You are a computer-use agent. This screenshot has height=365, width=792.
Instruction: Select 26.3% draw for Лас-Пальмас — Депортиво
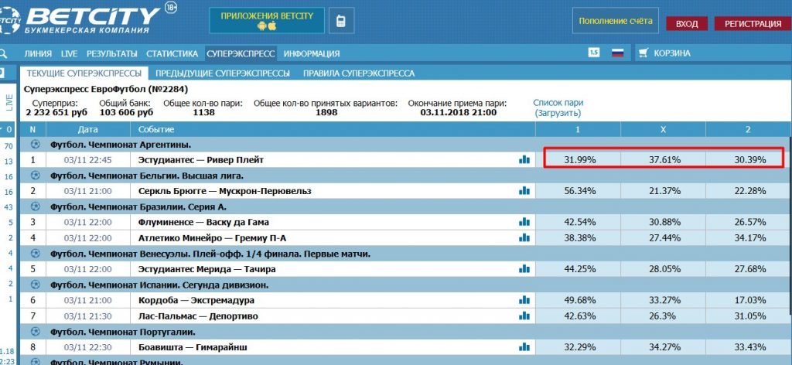[664, 316]
